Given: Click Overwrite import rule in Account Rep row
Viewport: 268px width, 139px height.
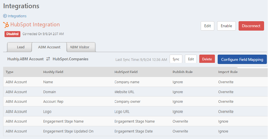Looking at the screenshot, I should 226,102.
